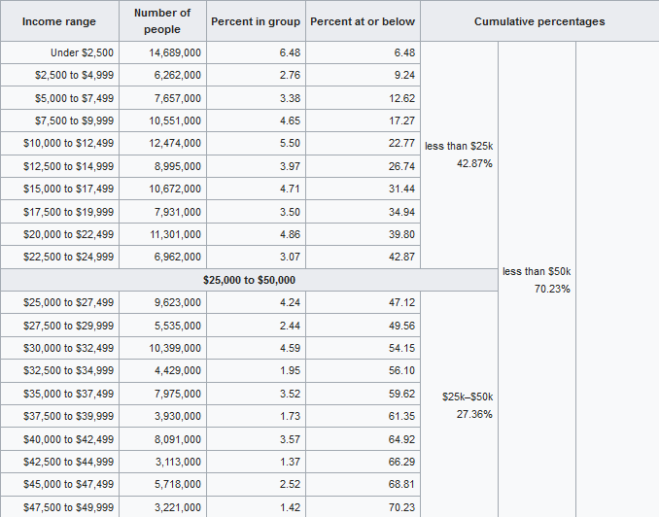Click the $25k–$50k cumulative cell
The height and width of the screenshot is (517, 659).
468,405
